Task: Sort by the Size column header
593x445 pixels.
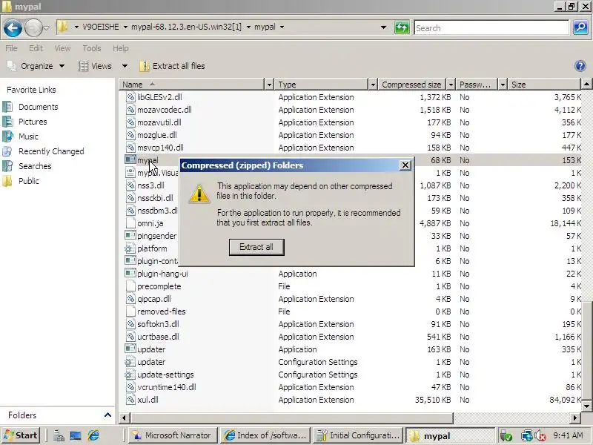Action: tap(544, 85)
